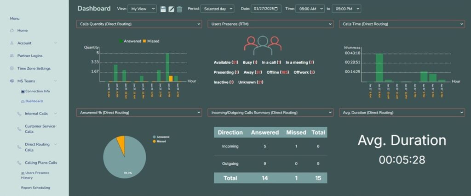Click the Partner Logins icon
The image size is (471, 196).
pos(11,56)
